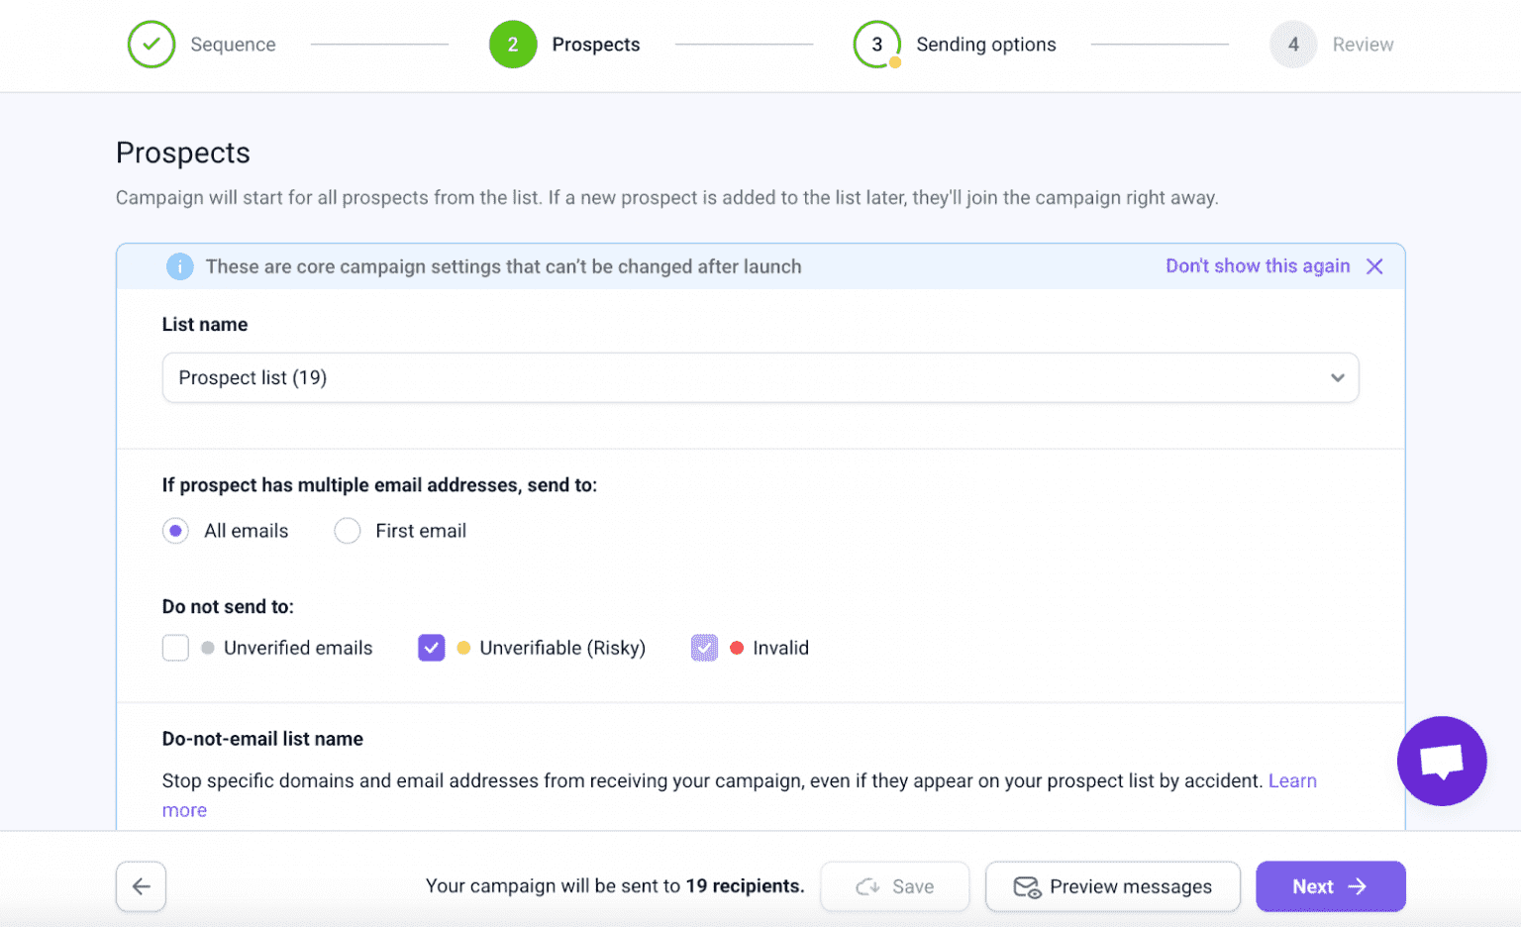Select the First email radio option

pyautogui.click(x=348, y=531)
